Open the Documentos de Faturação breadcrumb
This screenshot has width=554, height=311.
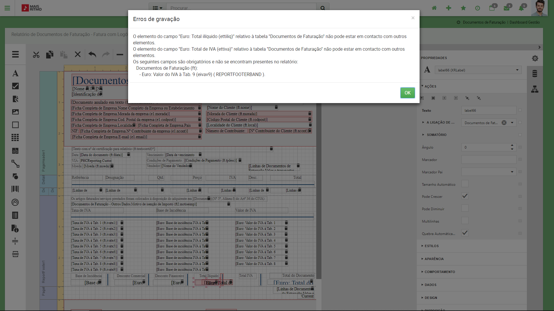click(x=484, y=22)
